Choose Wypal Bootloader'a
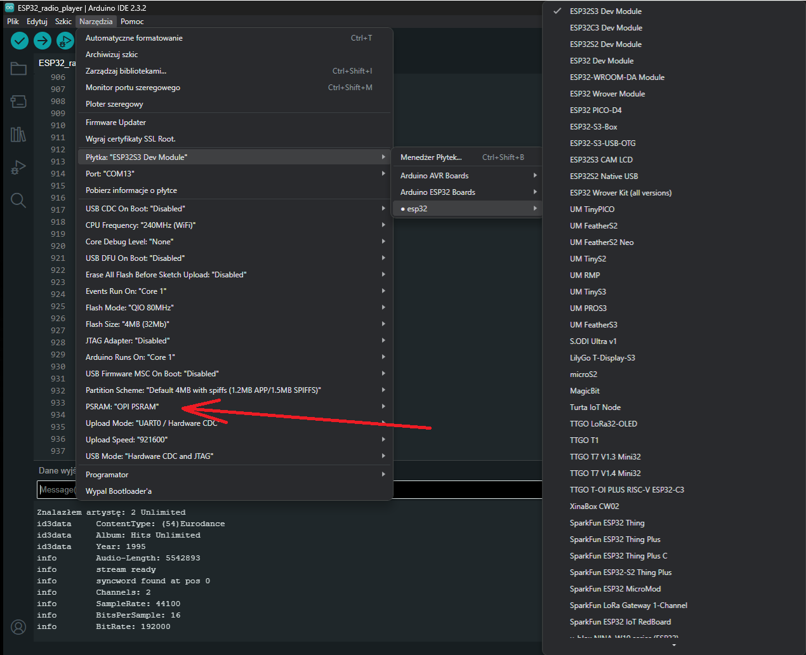The height and width of the screenshot is (655, 806). click(234, 491)
